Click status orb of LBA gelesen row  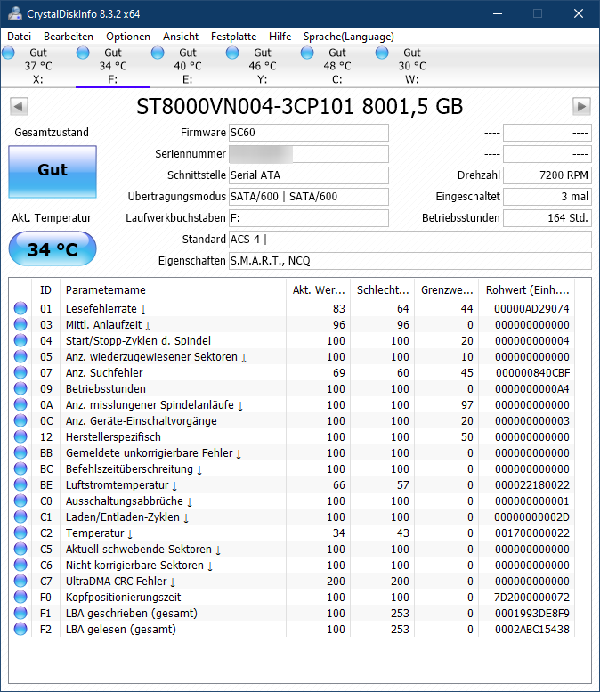pos(20,629)
